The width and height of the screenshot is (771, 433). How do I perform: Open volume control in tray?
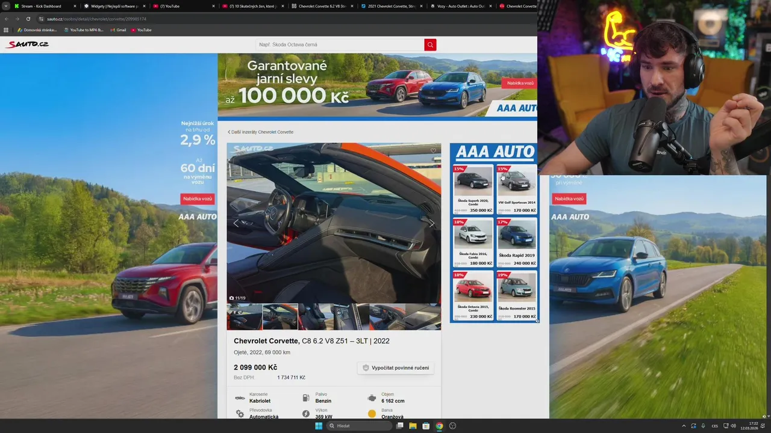pyautogui.click(x=733, y=426)
